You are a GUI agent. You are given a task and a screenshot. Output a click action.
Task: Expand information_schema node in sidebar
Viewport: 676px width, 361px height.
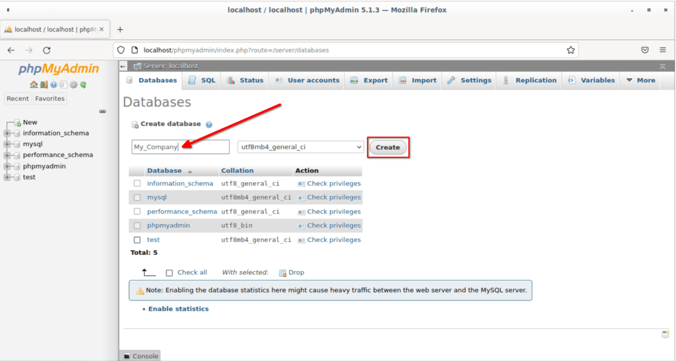pos(8,133)
